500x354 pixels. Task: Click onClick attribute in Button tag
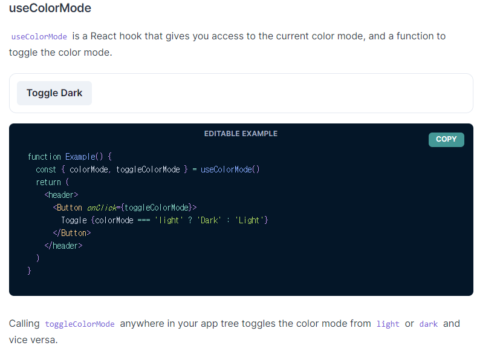(102, 208)
